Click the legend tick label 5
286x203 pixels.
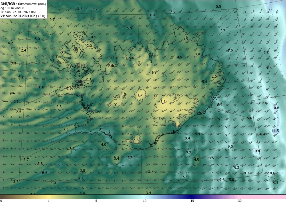[96, 201]
